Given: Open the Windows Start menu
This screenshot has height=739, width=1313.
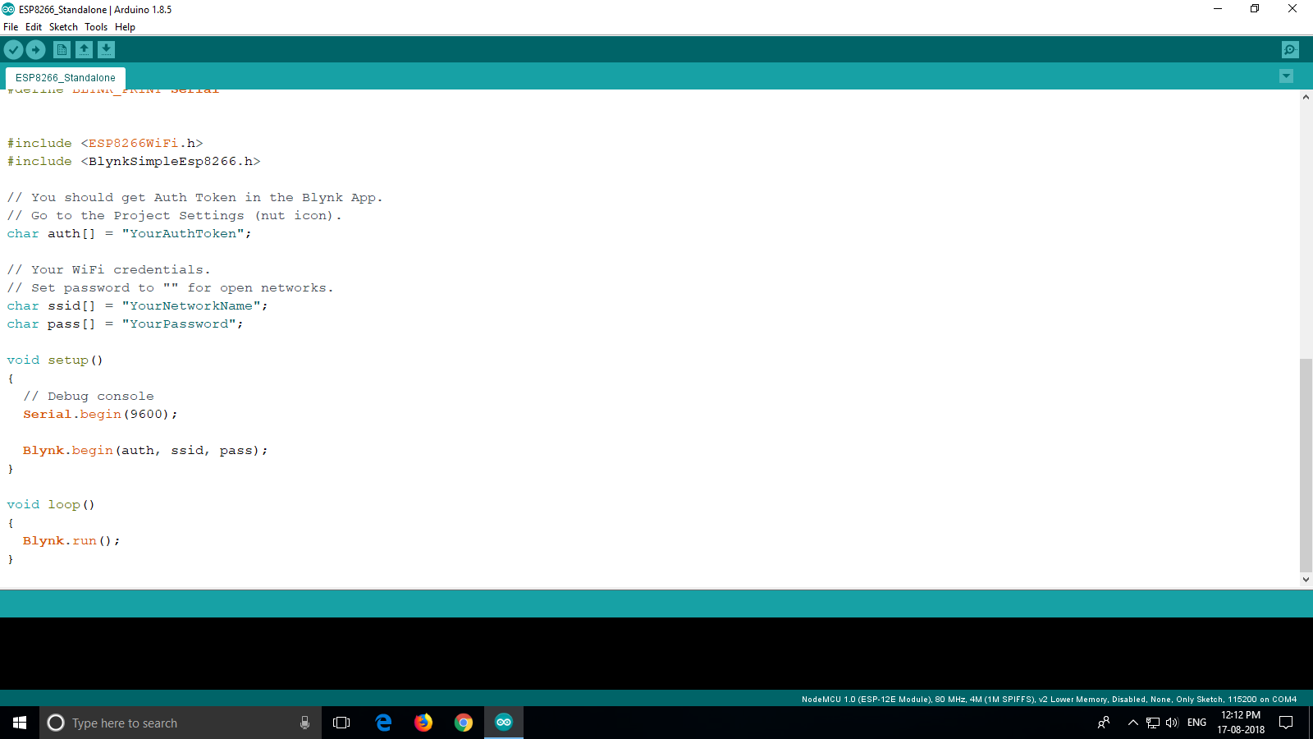Looking at the screenshot, I should pyautogui.click(x=20, y=723).
